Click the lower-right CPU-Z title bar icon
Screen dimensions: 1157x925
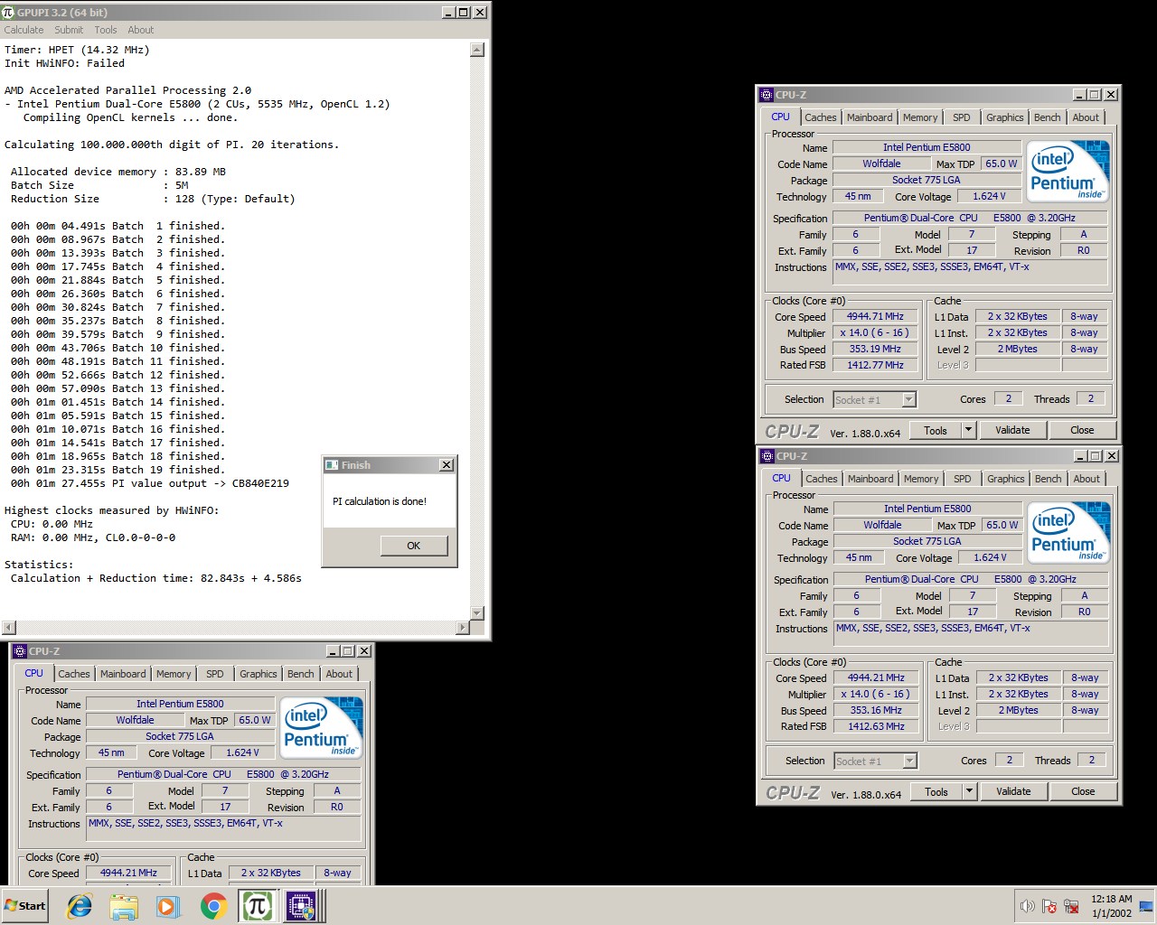point(767,455)
